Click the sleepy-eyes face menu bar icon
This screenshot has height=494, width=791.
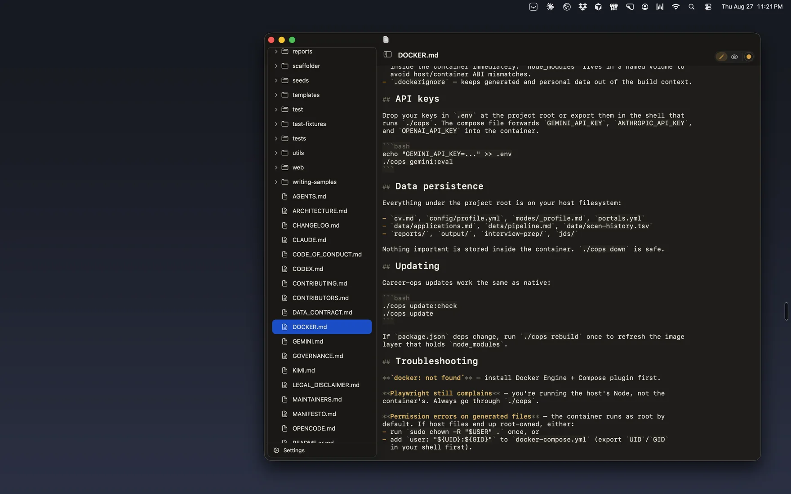pos(533,7)
